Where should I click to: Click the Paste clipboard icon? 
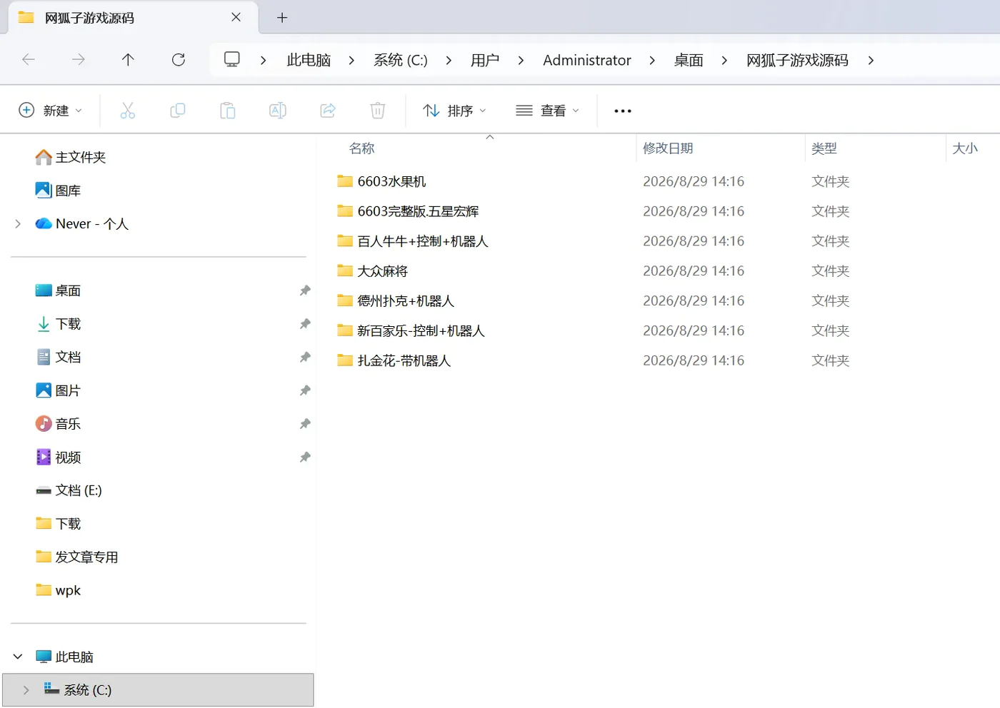pyautogui.click(x=228, y=111)
